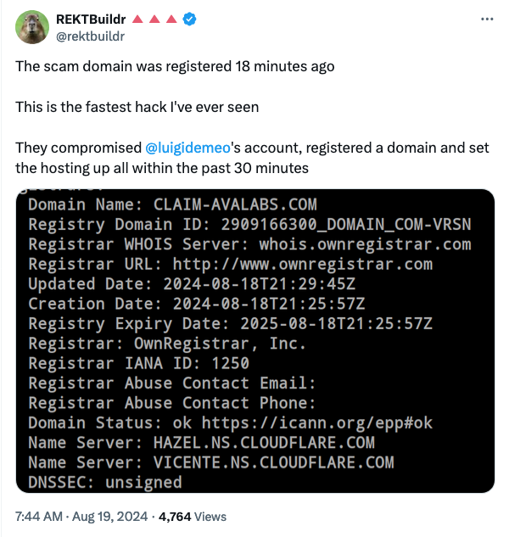The image size is (509, 537).
Task: Select the Creation Date line in WHOIS image
Action: (197, 304)
